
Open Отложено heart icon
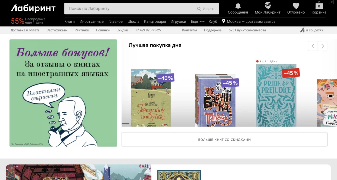296,6
